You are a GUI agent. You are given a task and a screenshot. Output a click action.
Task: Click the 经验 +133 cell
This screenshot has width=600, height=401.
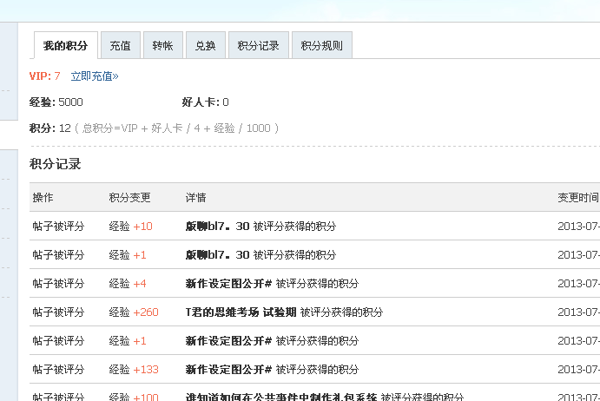click(134, 370)
